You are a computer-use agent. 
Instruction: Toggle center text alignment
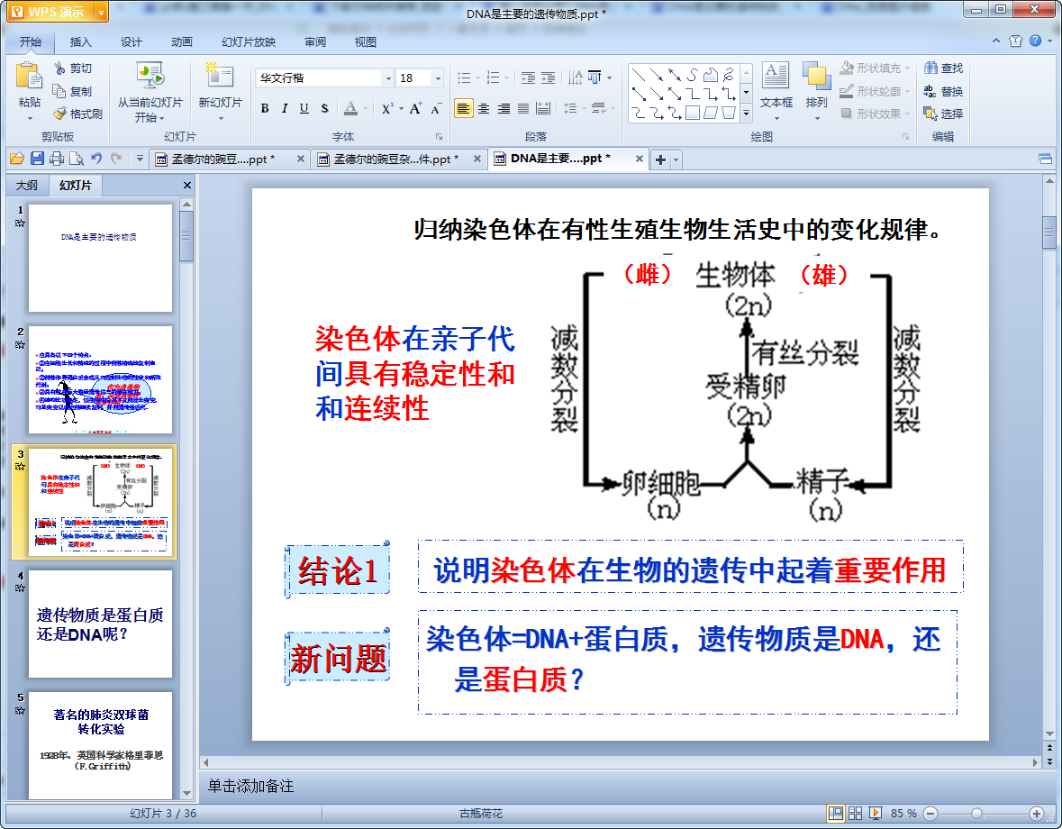484,108
